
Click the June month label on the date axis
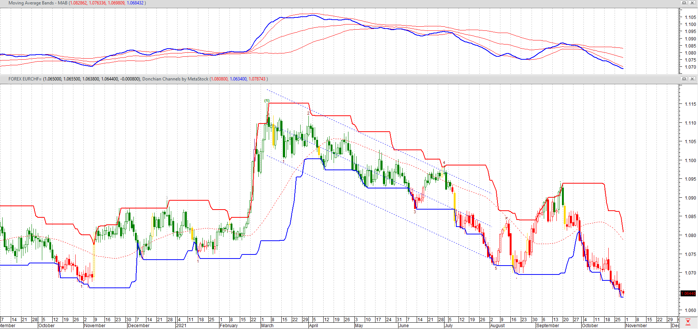pos(404,326)
